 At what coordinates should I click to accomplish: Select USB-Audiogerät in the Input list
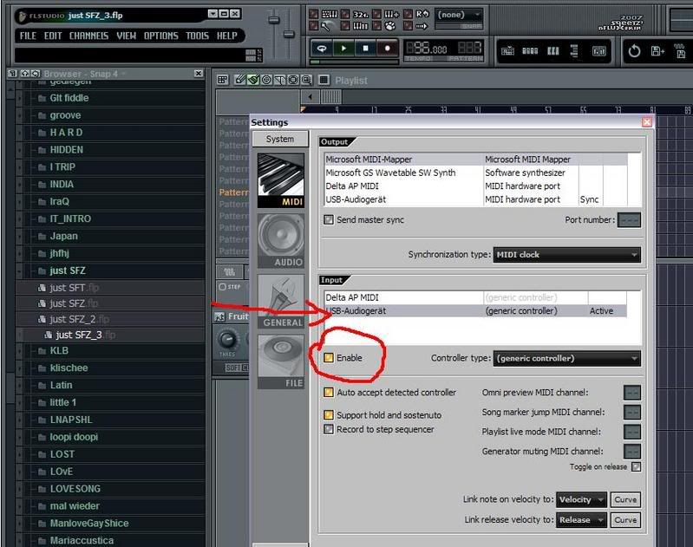pyautogui.click(x=403, y=310)
